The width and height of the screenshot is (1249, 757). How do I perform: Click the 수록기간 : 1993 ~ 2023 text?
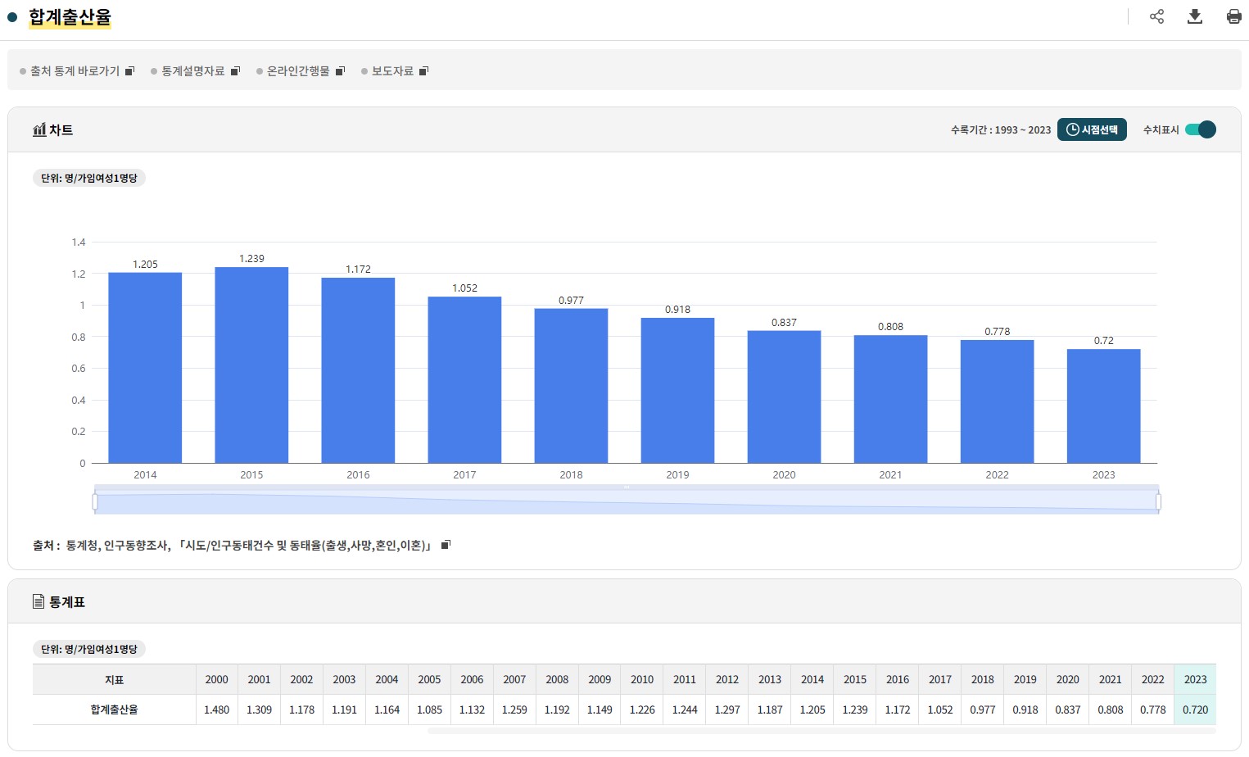tap(1000, 129)
